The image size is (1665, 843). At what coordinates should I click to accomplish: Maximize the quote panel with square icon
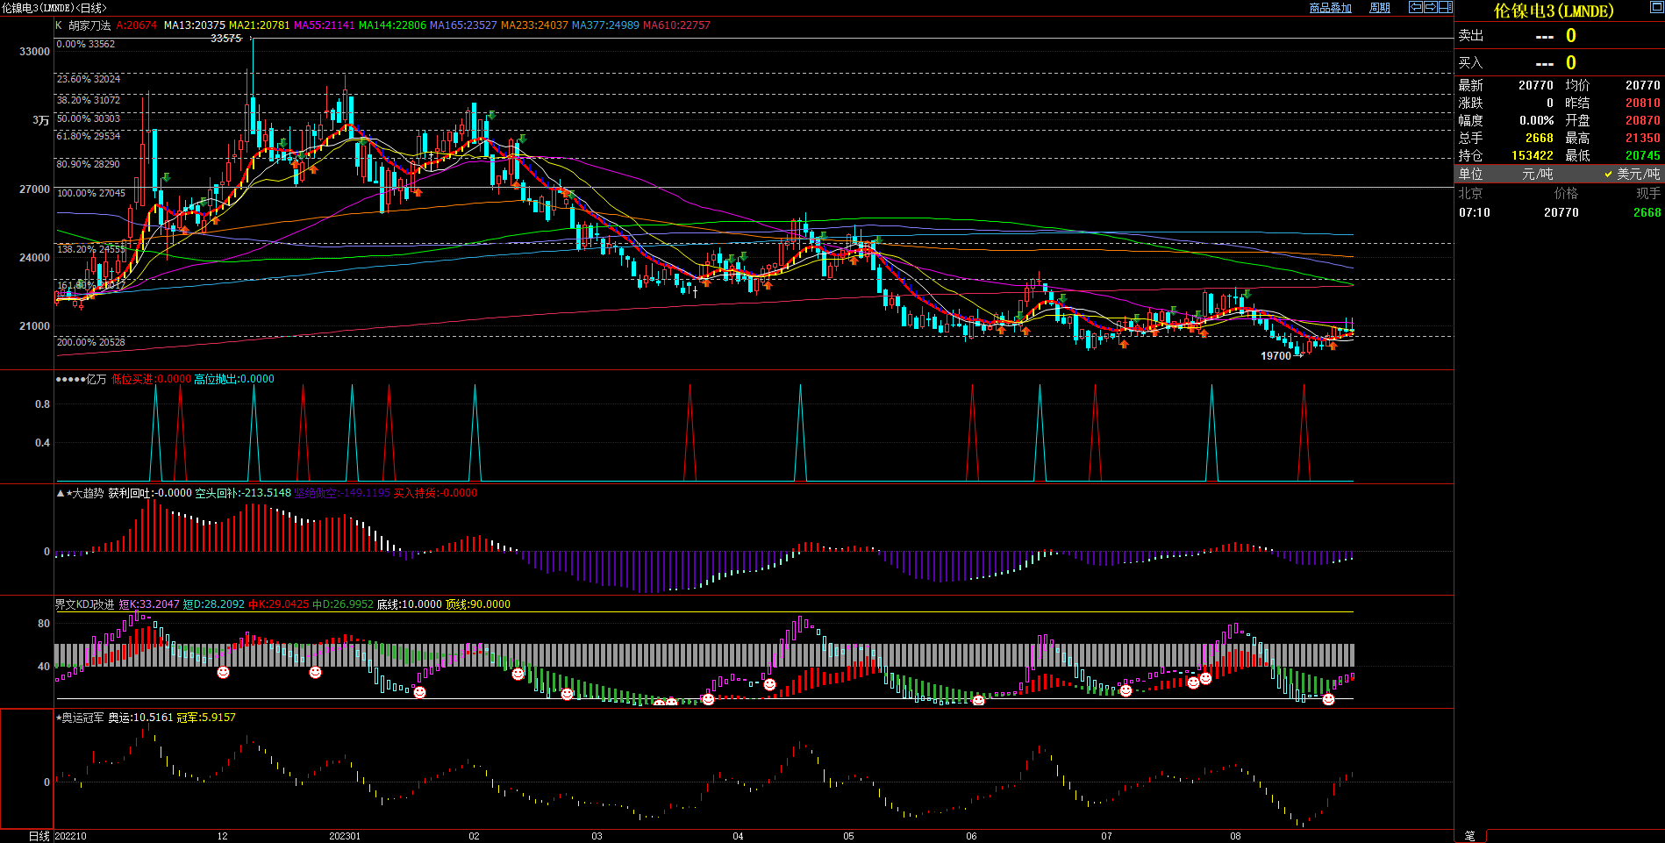click(x=1656, y=8)
